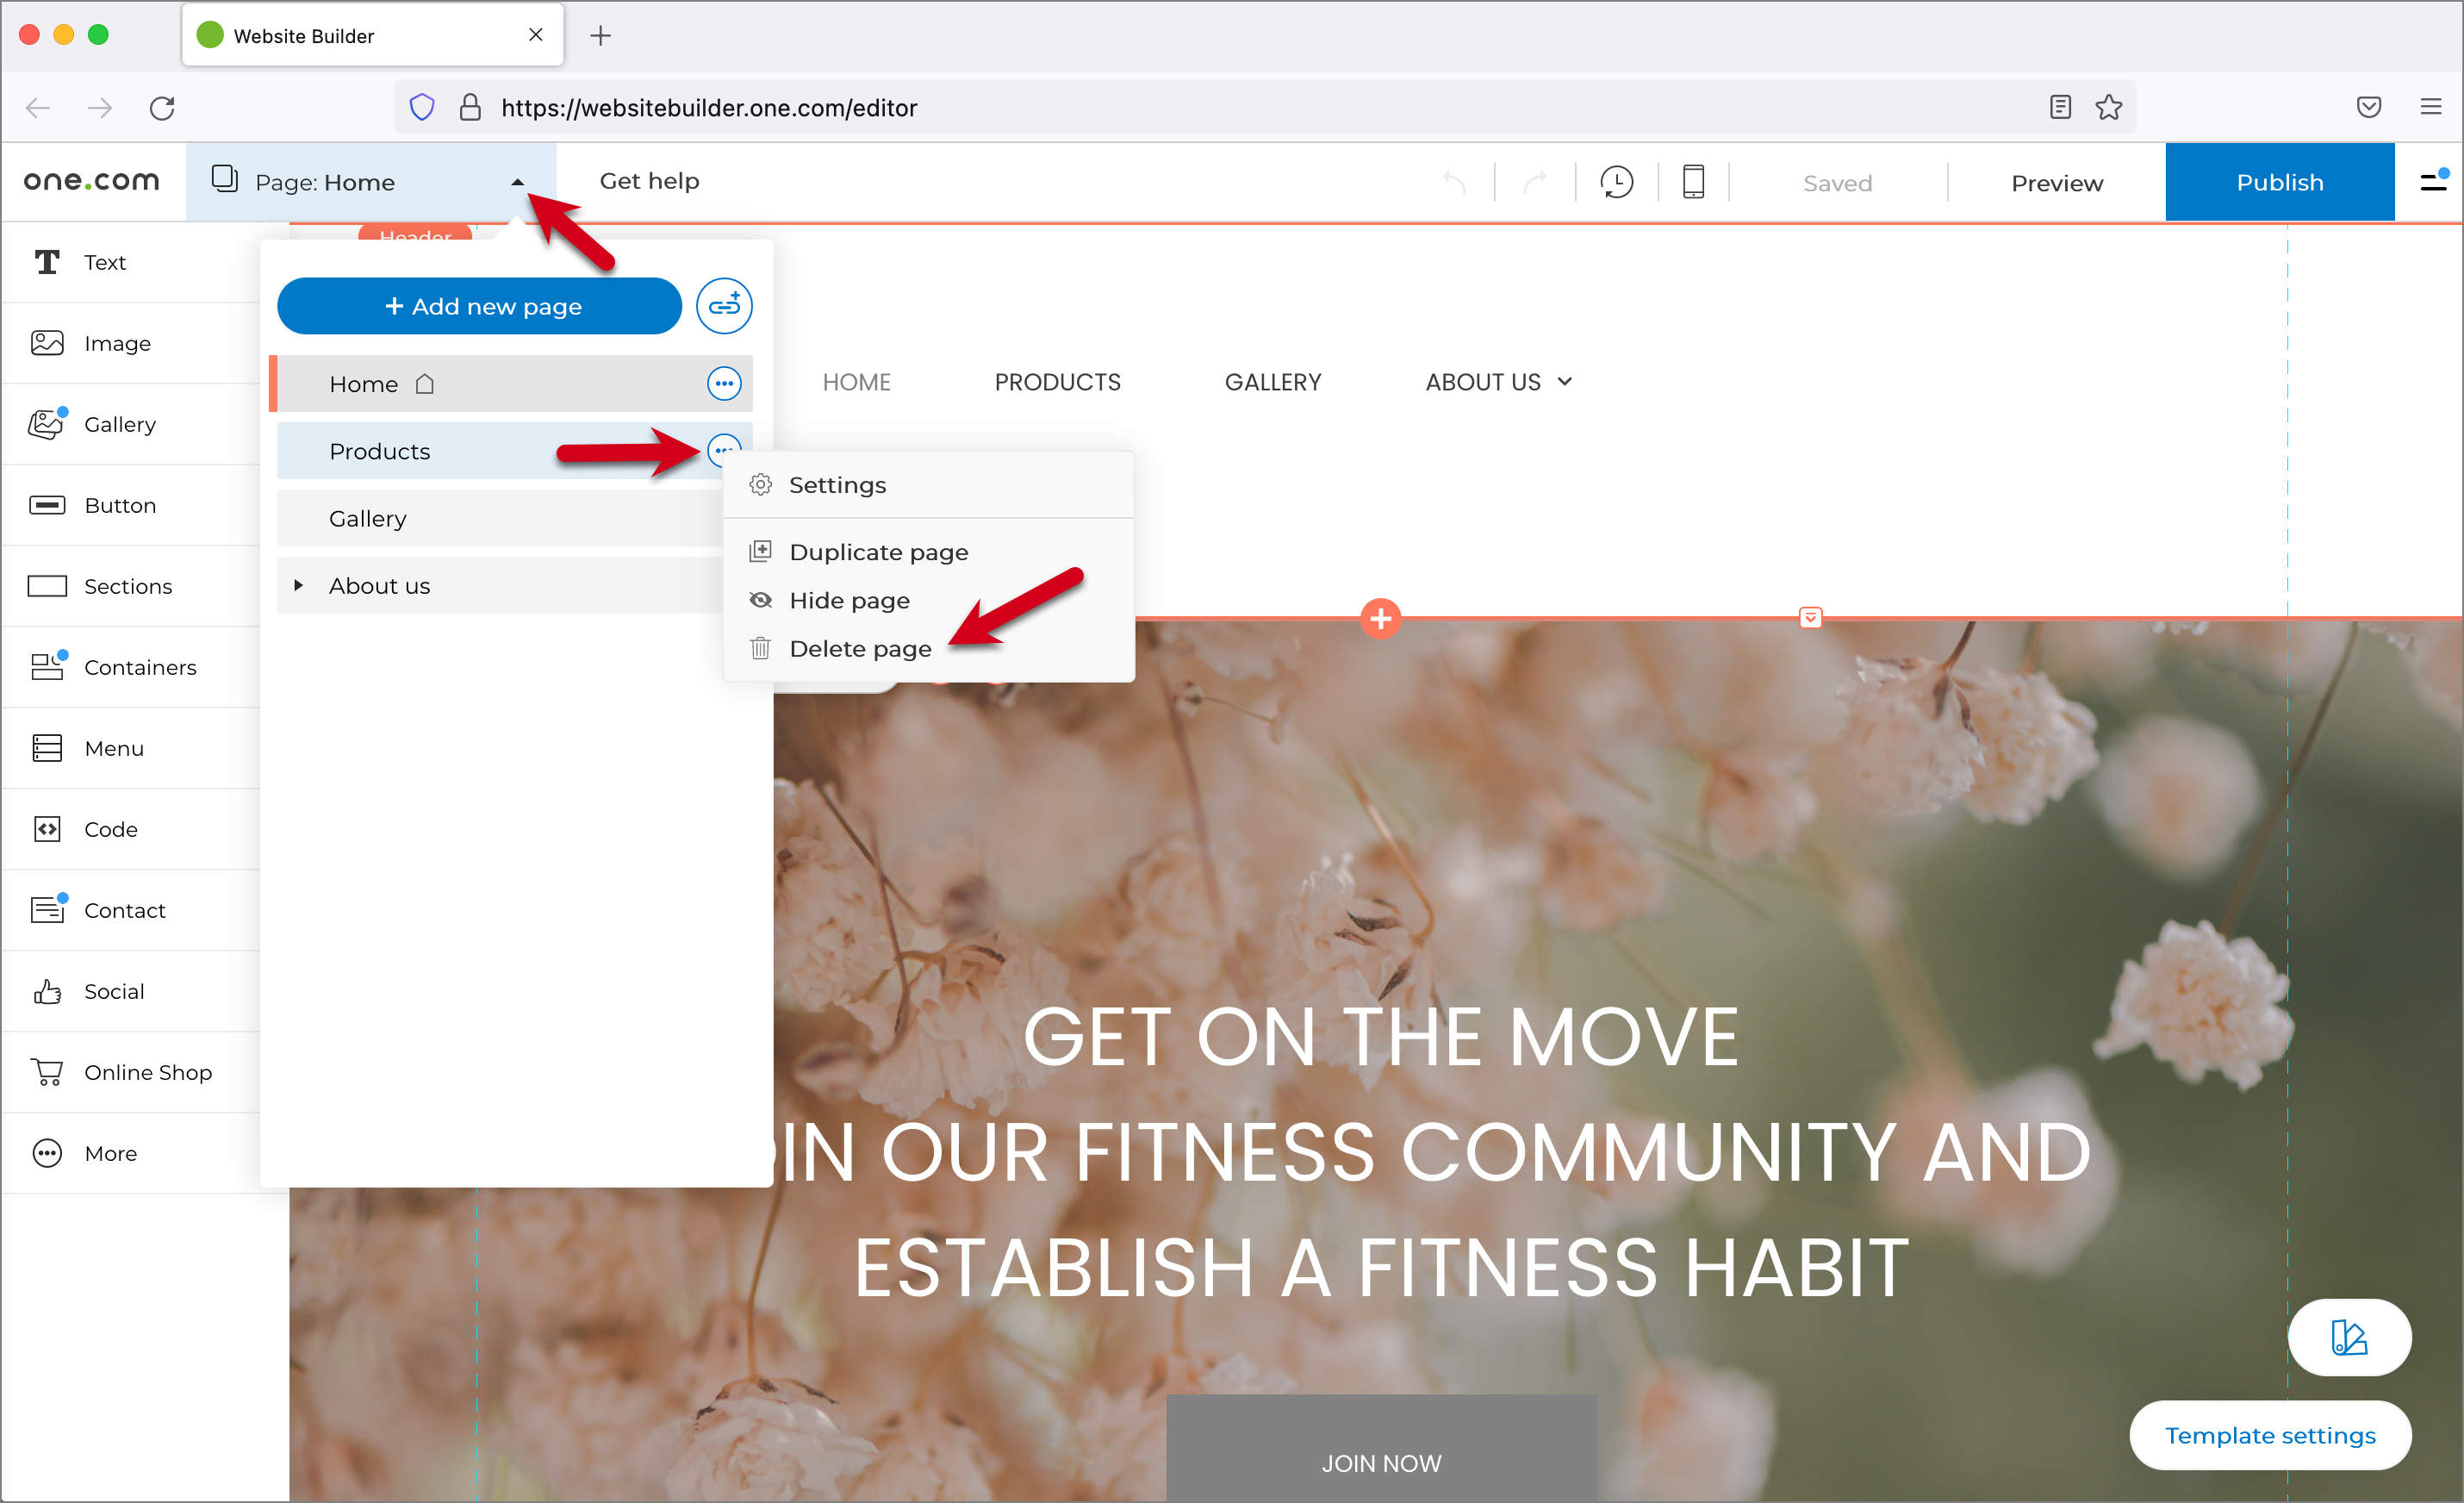Viewport: 2464px width, 1503px height.
Task: Open Settings for the Products page
Action: click(837, 485)
